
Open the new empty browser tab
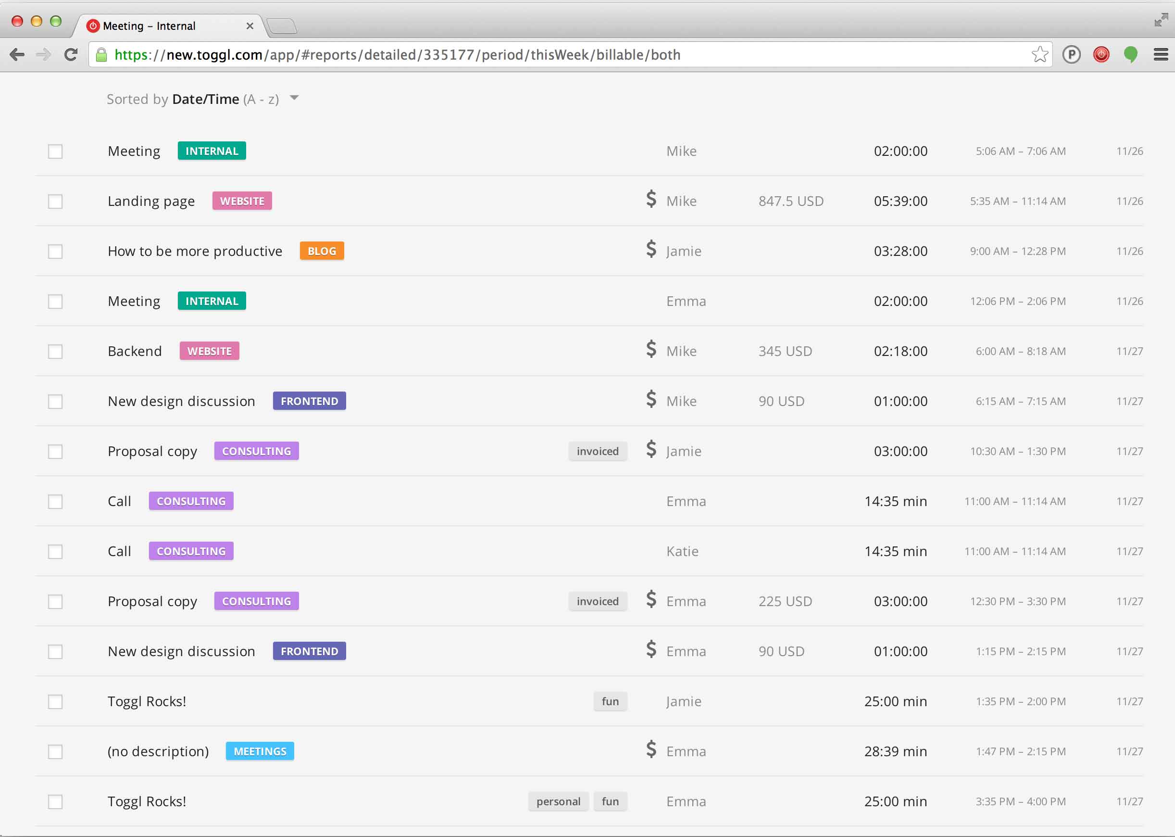coord(282,25)
